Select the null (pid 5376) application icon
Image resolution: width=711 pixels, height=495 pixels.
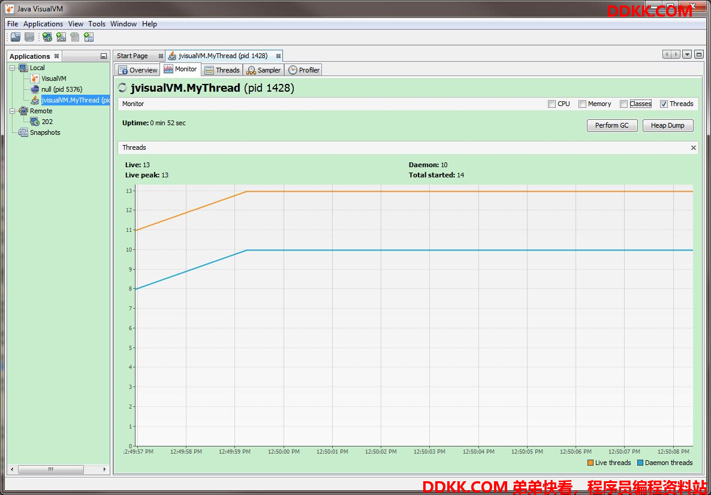(35, 89)
